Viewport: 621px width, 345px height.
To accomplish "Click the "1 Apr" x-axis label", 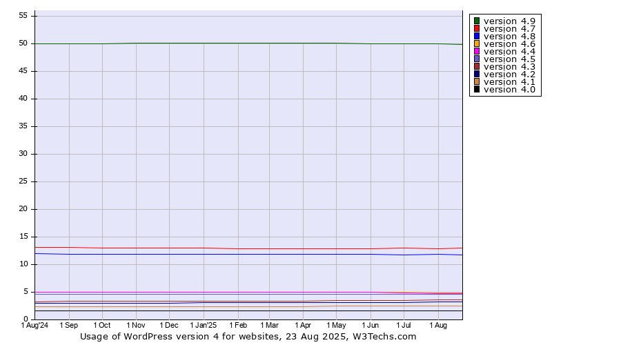I will [x=303, y=325].
